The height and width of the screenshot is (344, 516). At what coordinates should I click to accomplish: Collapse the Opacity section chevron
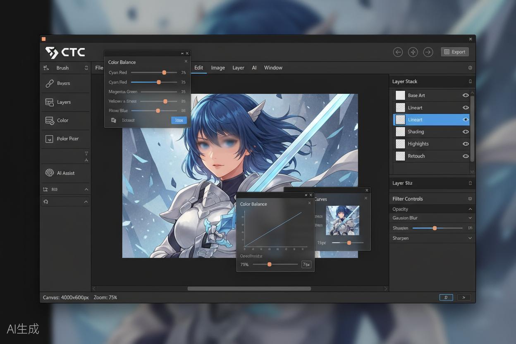(470, 209)
